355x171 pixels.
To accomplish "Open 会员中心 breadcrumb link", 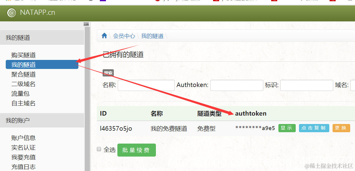I will (x=124, y=36).
